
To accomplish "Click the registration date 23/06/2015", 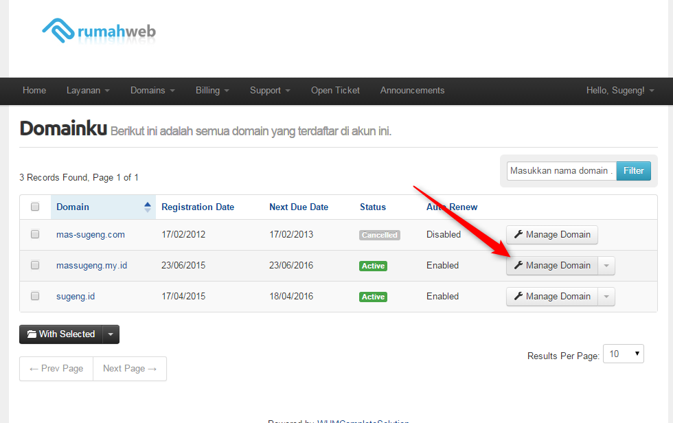I will (x=183, y=266).
